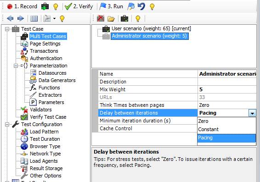Click the blue undo arrow icon
This screenshot has height=182, width=260.
click(141, 6)
